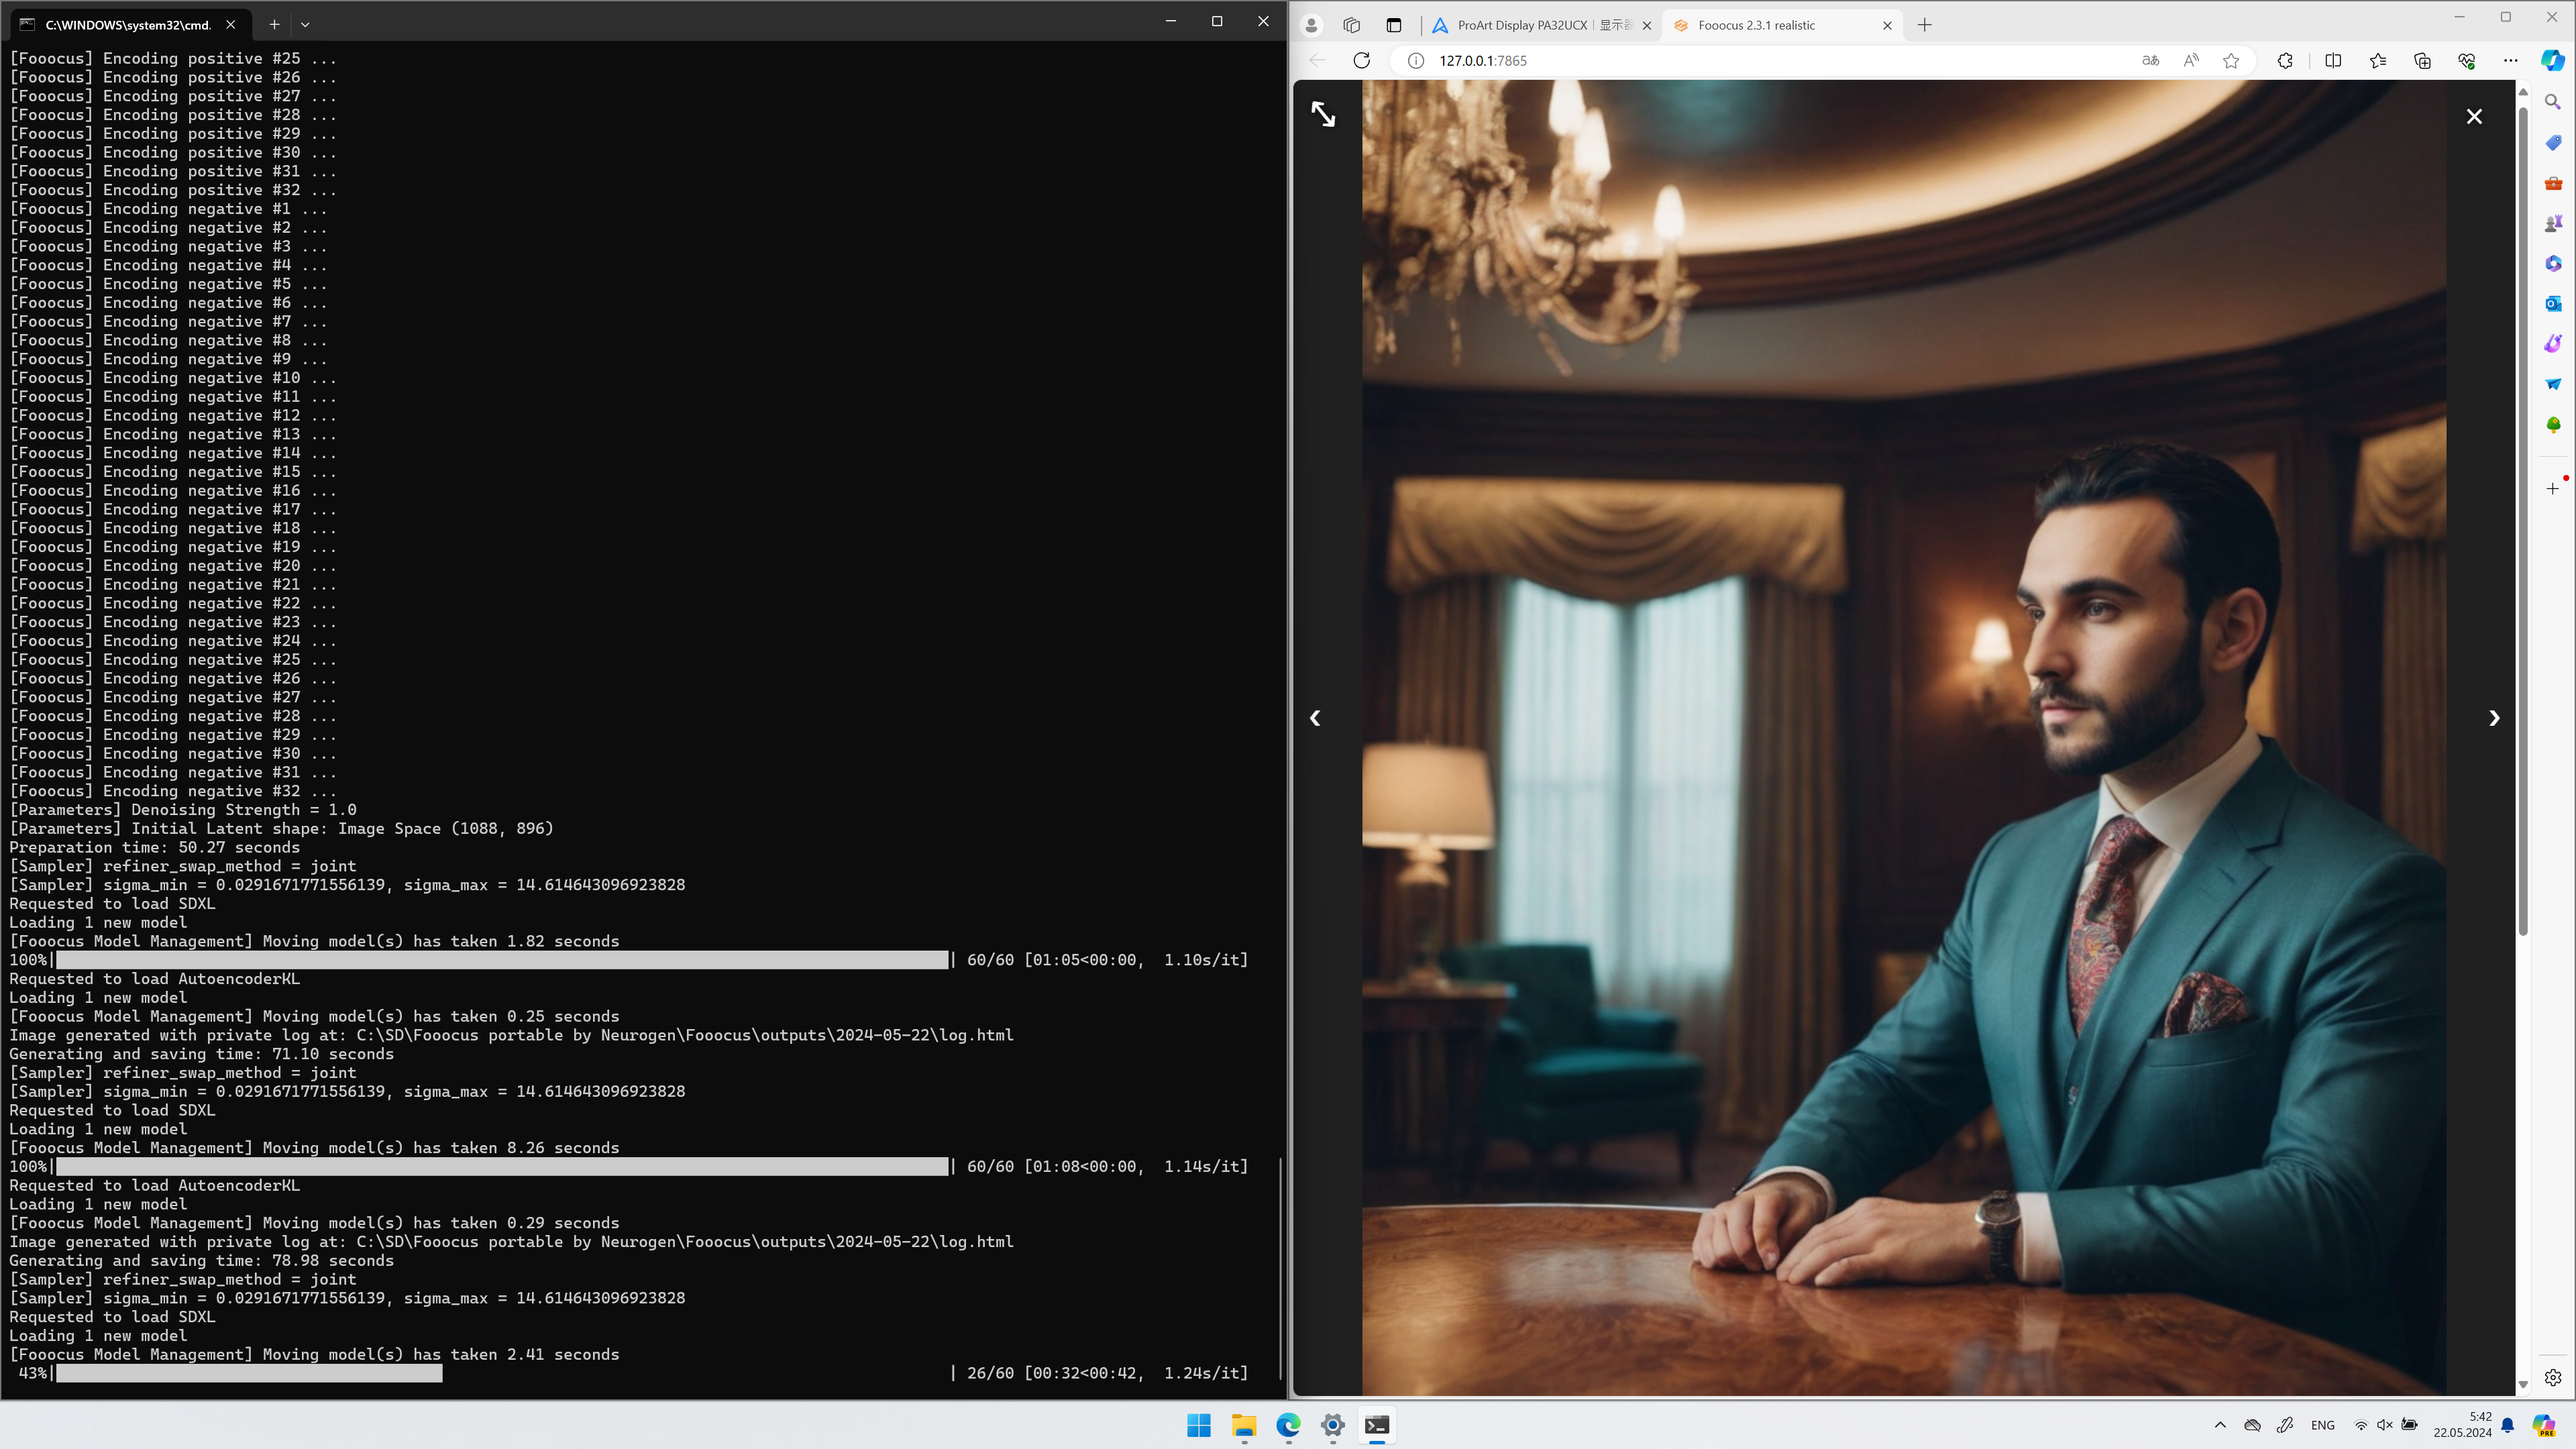Close the ProArt Display PA32UCX tab
The width and height of the screenshot is (2576, 1449).
[1647, 25]
